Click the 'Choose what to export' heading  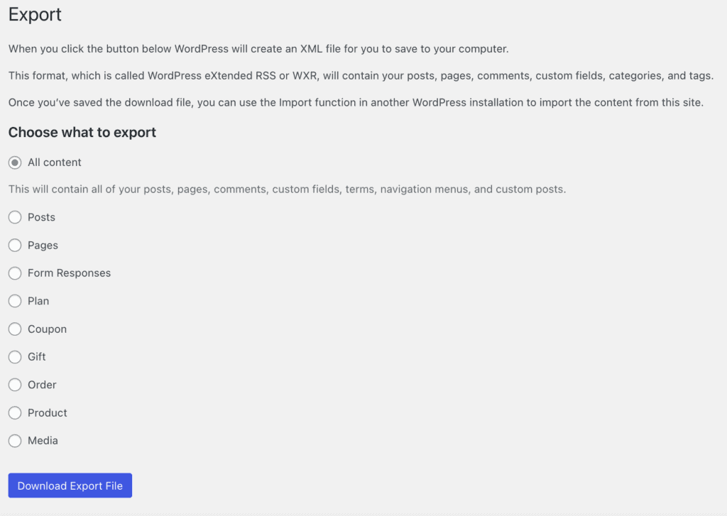tap(82, 133)
